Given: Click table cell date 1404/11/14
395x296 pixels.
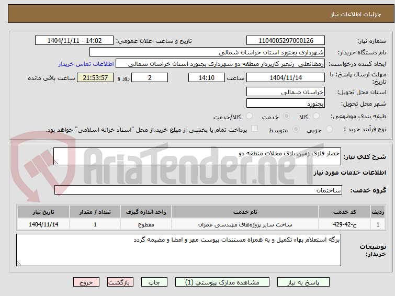Looking at the screenshot, I should coord(43,224).
